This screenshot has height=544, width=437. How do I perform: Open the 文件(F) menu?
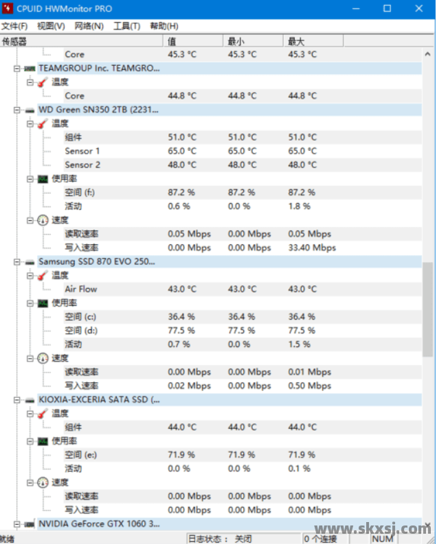[14, 26]
